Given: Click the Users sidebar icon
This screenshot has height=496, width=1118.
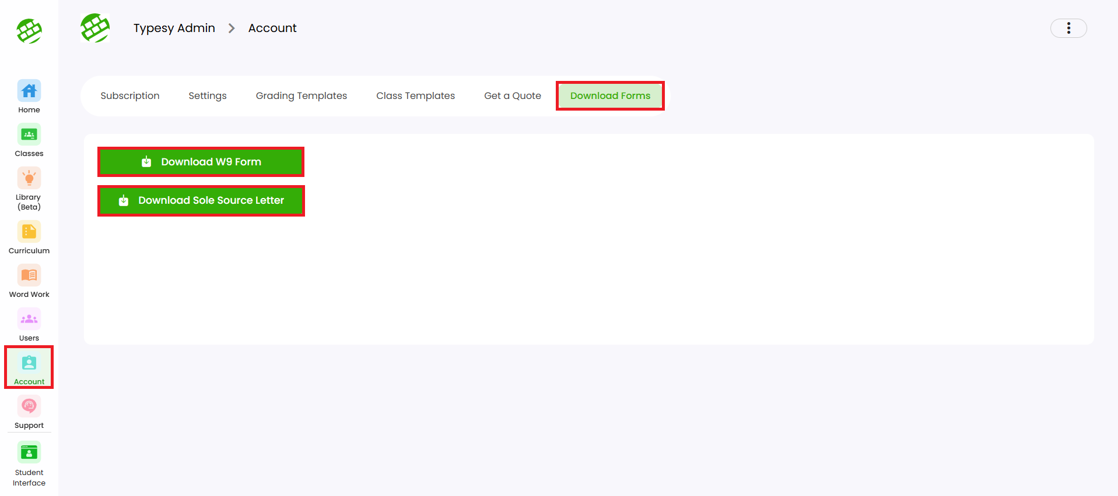Looking at the screenshot, I should 29,319.
